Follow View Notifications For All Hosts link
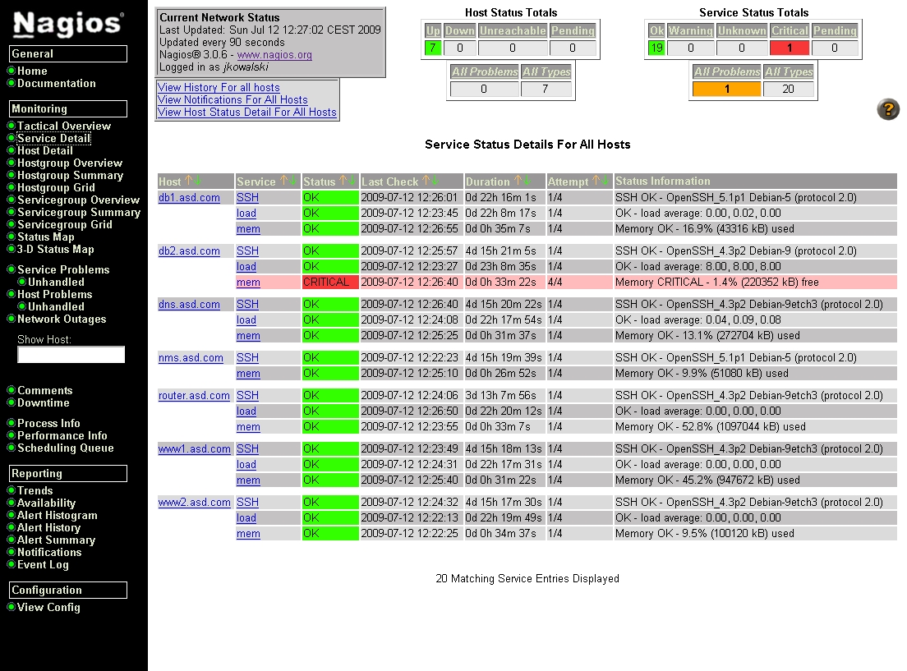The image size is (907, 671). [233, 99]
